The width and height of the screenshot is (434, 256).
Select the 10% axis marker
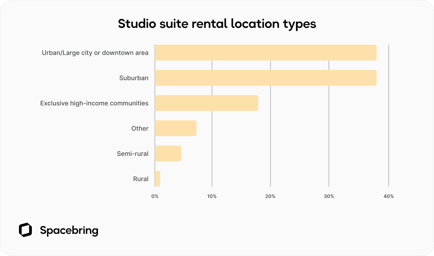click(x=212, y=196)
